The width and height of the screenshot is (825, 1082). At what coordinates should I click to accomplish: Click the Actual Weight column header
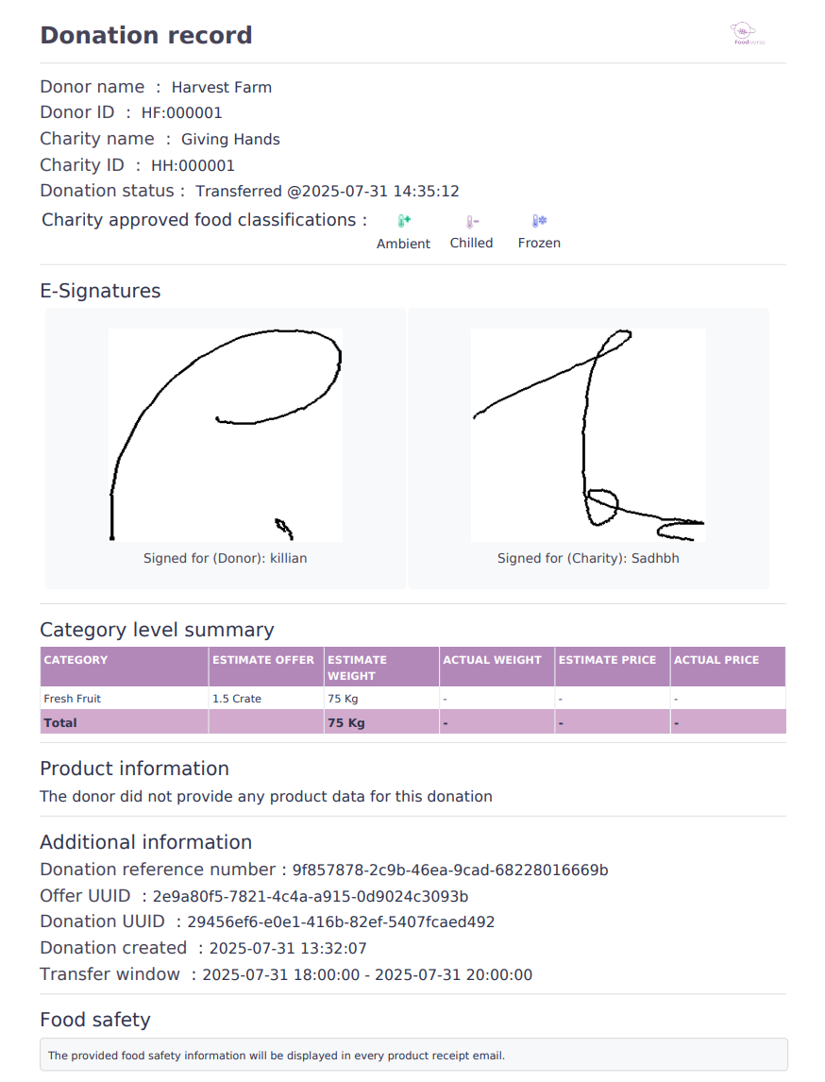pyautogui.click(x=493, y=660)
